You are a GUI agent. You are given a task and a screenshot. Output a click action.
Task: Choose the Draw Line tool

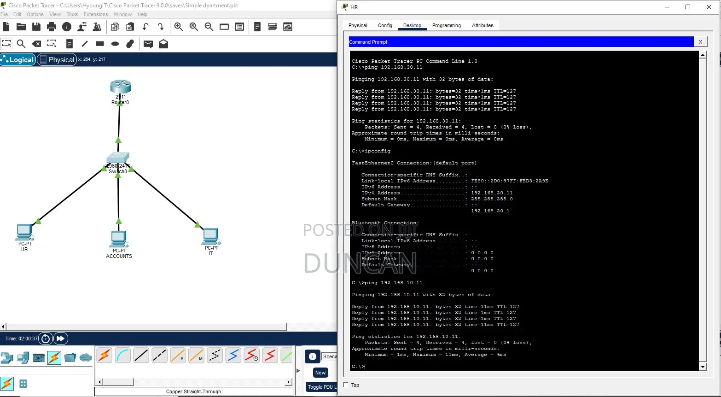[x=85, y=44]
